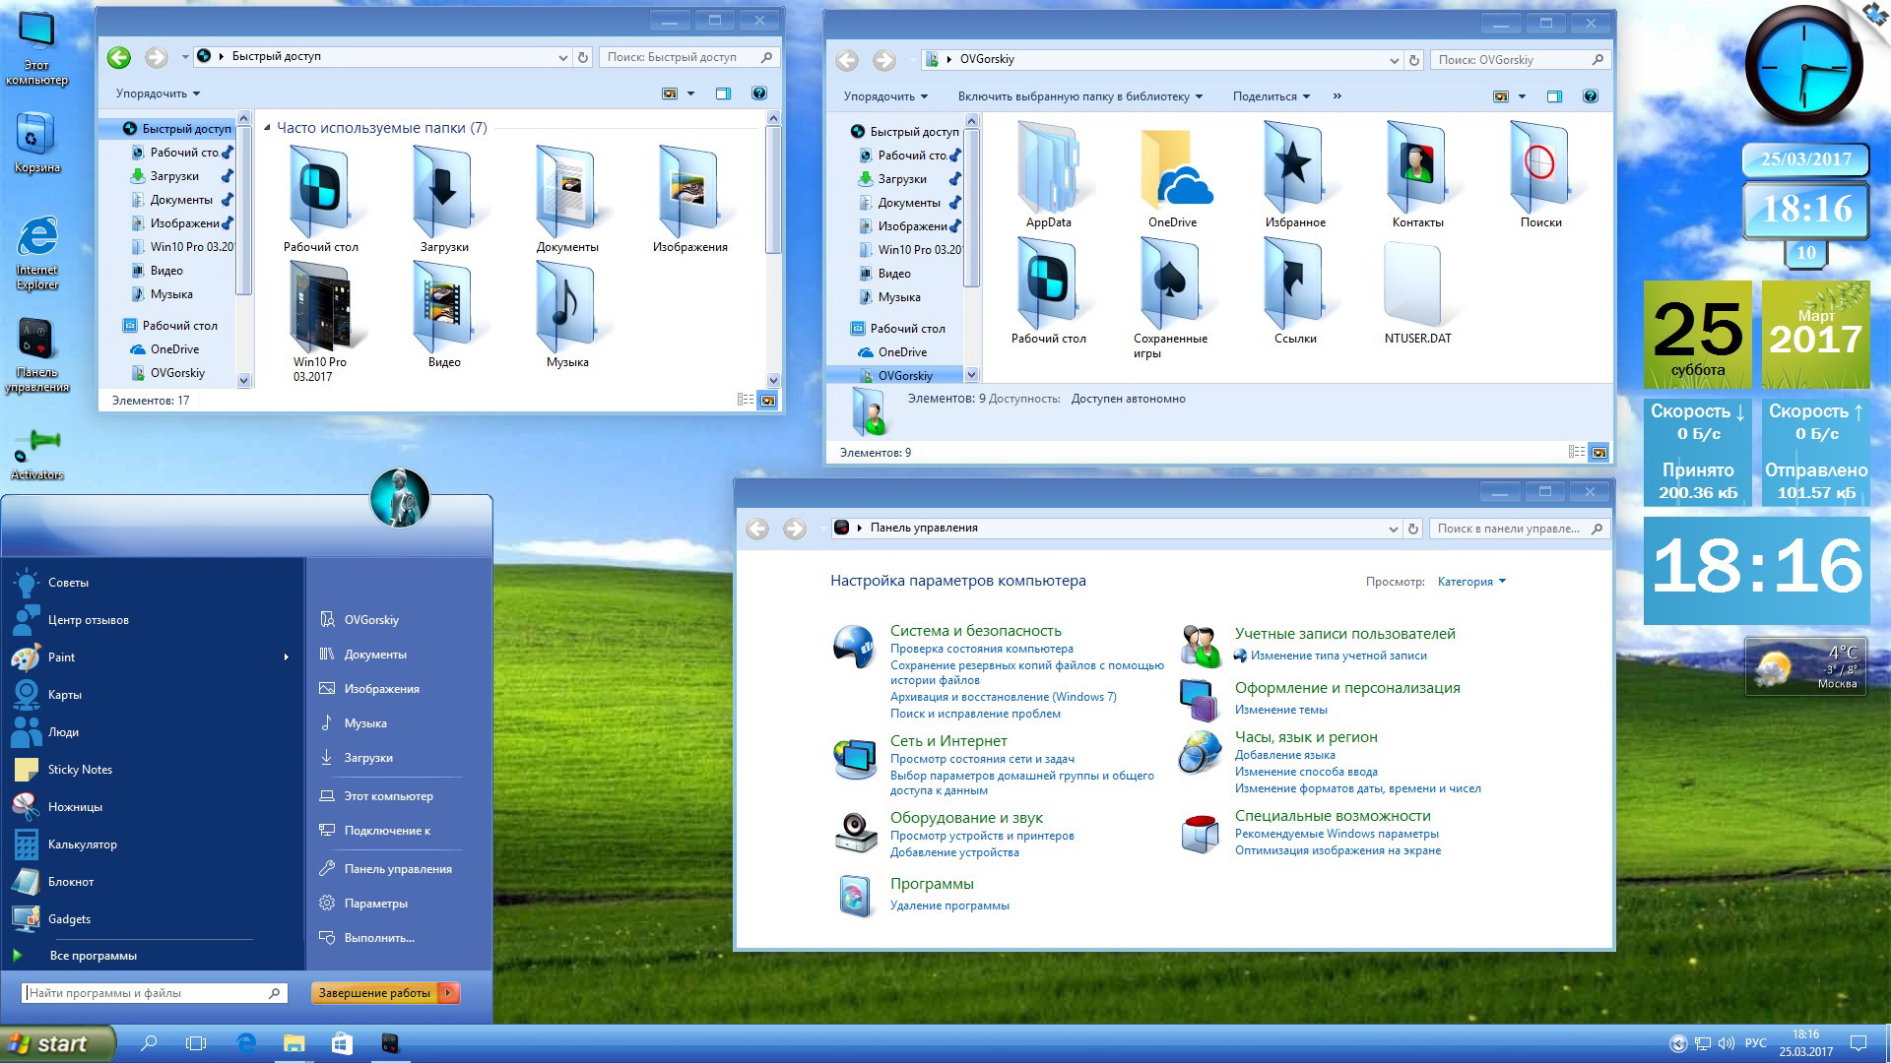1891x1063 pixels.
Task: Click Завершение работы button
Action: tap(375, 993)
